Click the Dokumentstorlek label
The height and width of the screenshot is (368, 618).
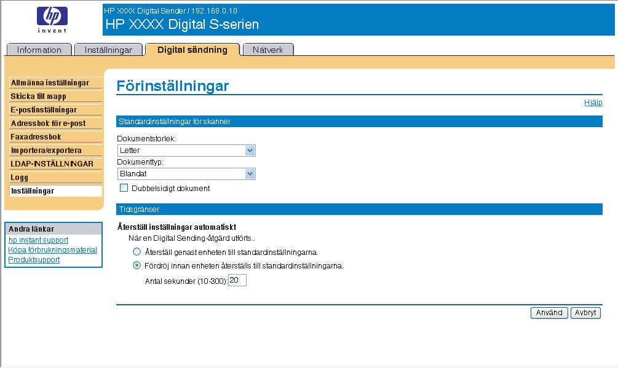pyautogui.click(x=146, y=139)
